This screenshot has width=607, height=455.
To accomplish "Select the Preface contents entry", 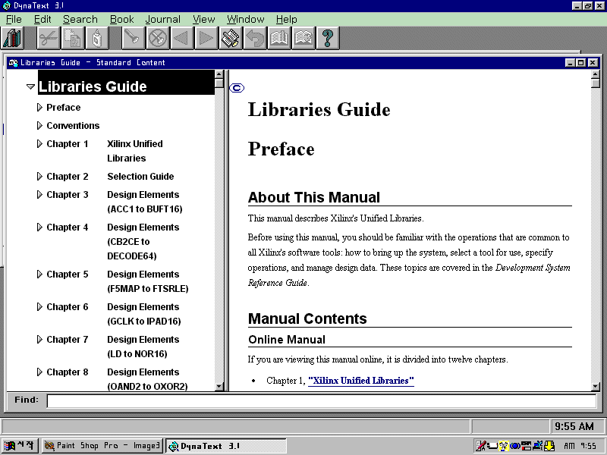I will pos(64,107).
